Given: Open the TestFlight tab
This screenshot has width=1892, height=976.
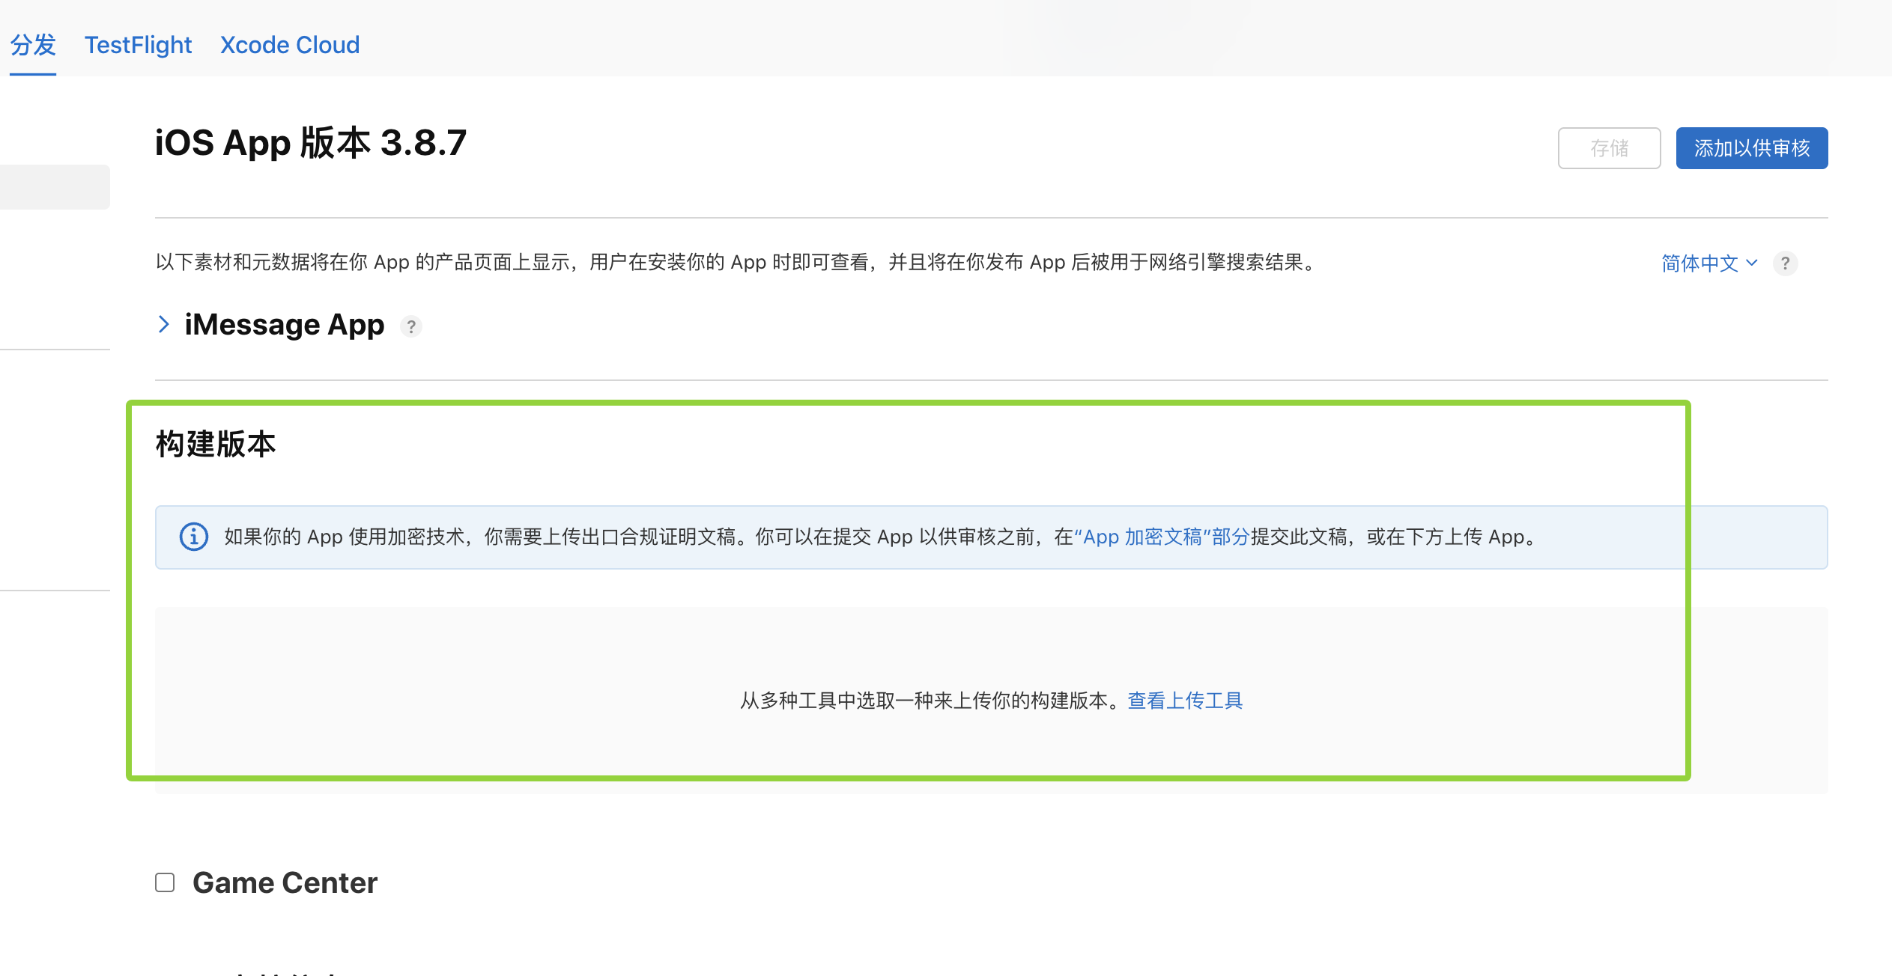Looking at the screenshot, I should 138,45.
